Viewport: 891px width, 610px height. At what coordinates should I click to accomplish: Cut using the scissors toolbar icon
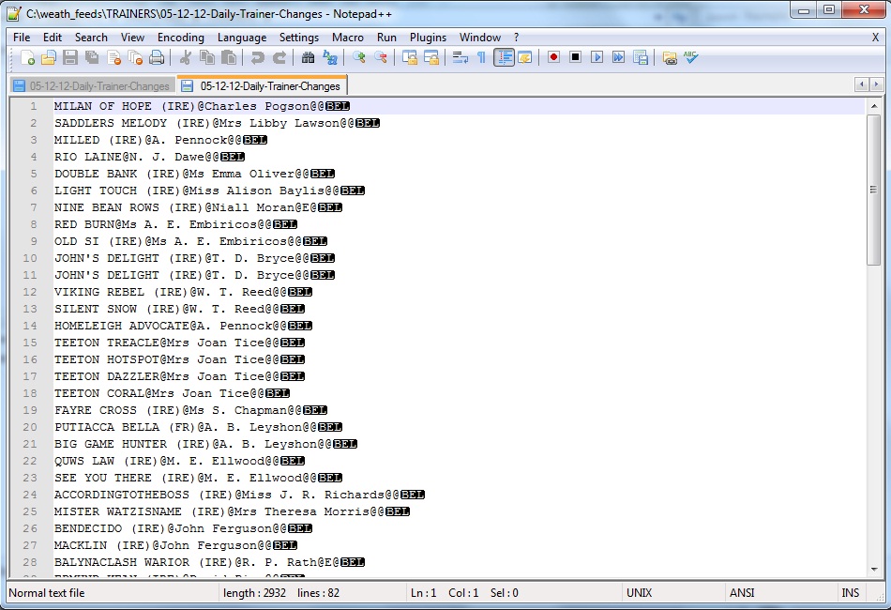pyautogui.click(x=185, y=57)
